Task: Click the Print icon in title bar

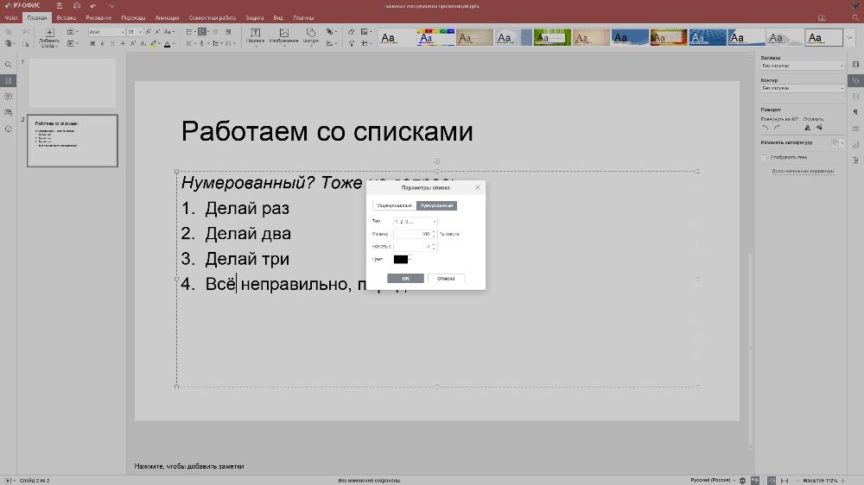Action: pos(76,6)
